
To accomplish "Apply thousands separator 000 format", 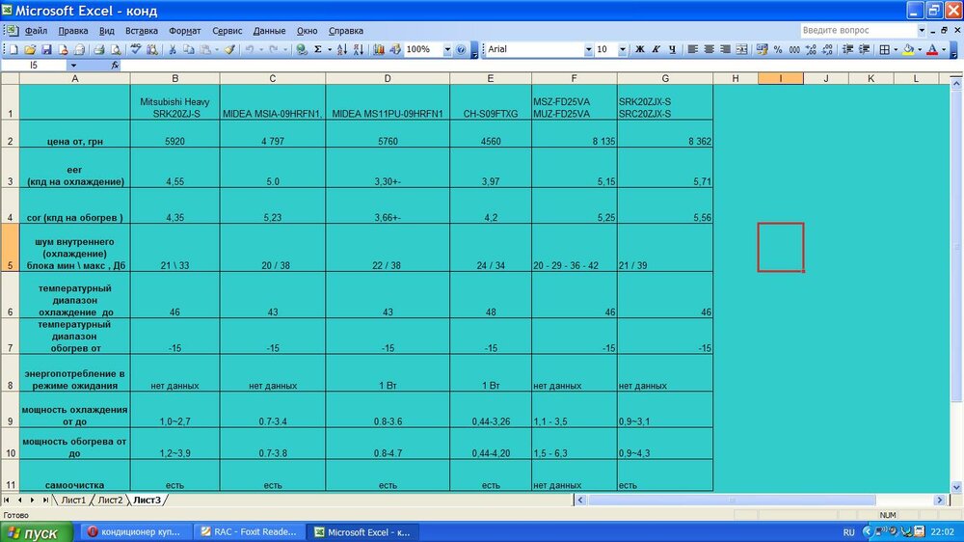I will pos(794,50).
